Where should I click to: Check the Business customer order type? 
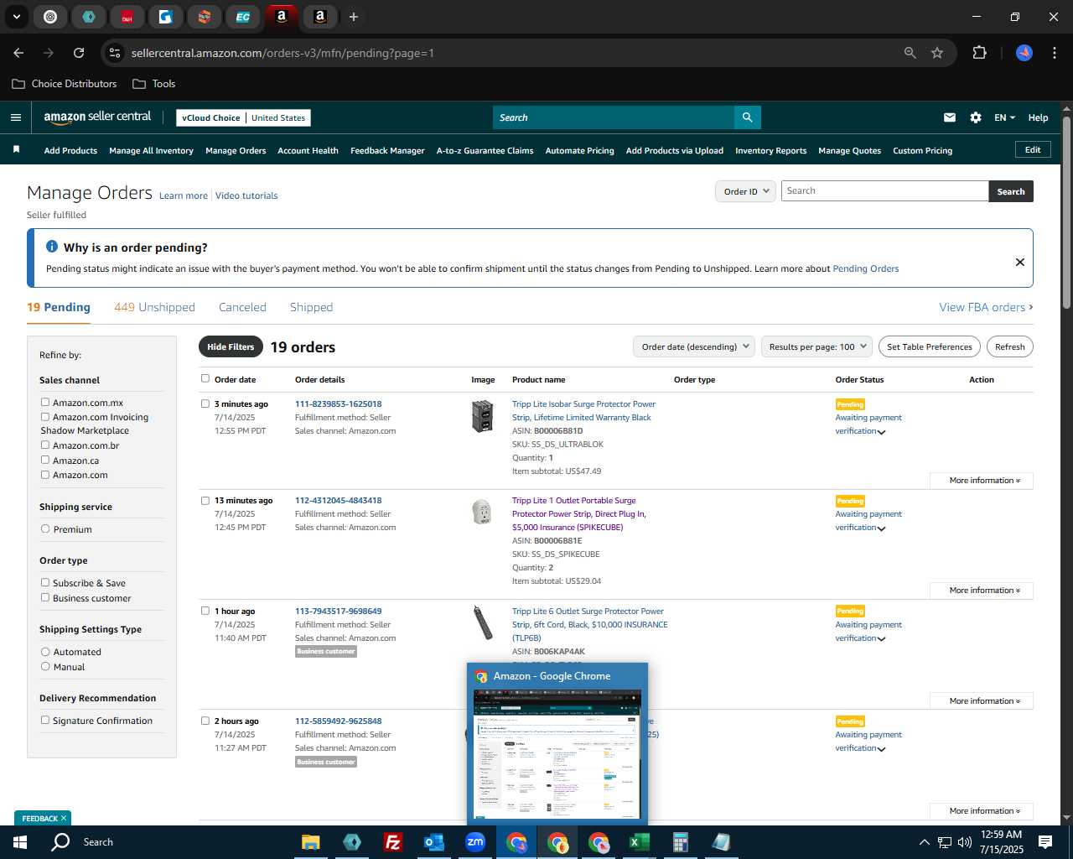point(45,597)
